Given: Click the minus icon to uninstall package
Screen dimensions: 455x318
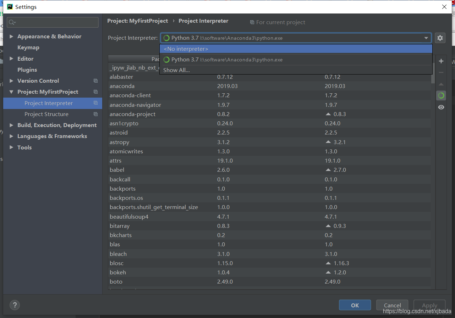Looking at the screenshot, I should 441,72.
